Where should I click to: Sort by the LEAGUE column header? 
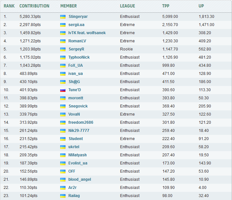127,6
